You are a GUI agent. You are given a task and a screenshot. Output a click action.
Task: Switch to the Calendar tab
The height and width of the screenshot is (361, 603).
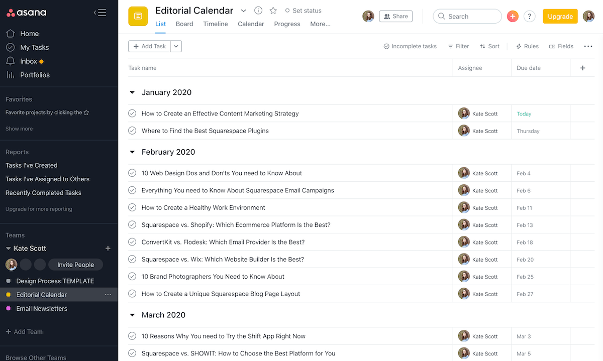point(251,24)
